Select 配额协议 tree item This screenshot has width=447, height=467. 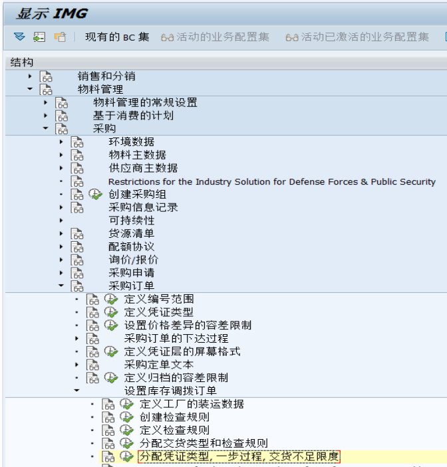pos(132,246)
